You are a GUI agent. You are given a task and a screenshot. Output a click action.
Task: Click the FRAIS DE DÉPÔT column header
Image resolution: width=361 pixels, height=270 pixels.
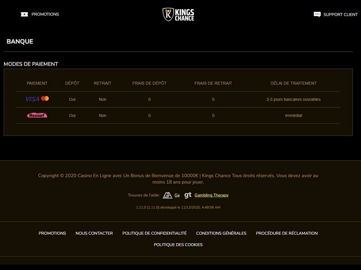pyautogui.click(x=149, y=83)
